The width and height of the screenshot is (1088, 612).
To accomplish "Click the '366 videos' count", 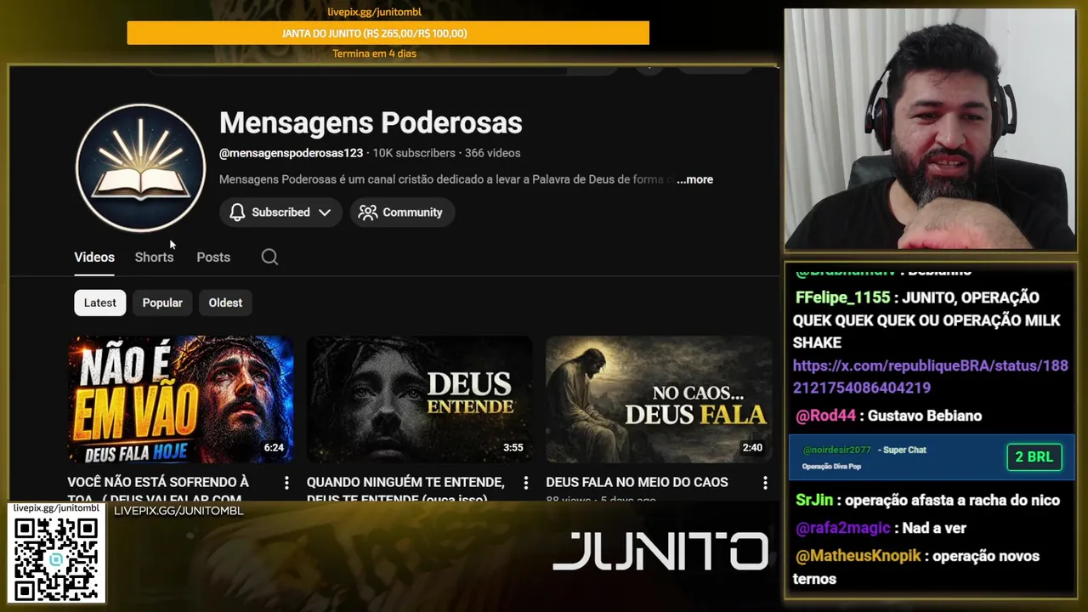I will [x=492, y=153].
